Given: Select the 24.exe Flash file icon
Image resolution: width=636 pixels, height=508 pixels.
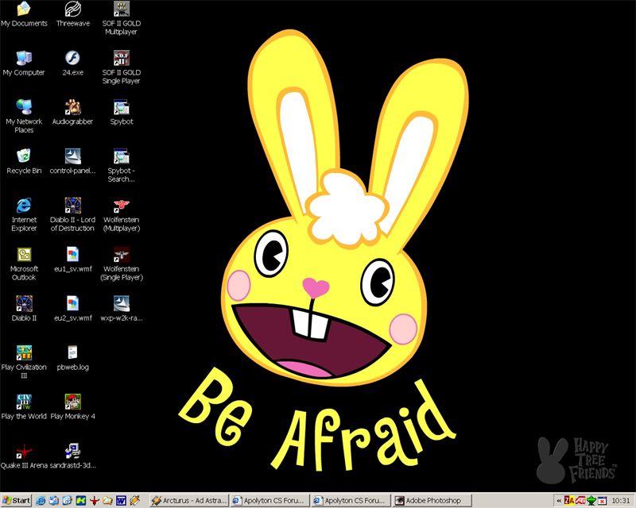Looking at the screenshot, I should pos(72,59).
